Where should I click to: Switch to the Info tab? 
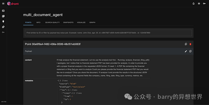pyautogui.click(x=38, y=23)
